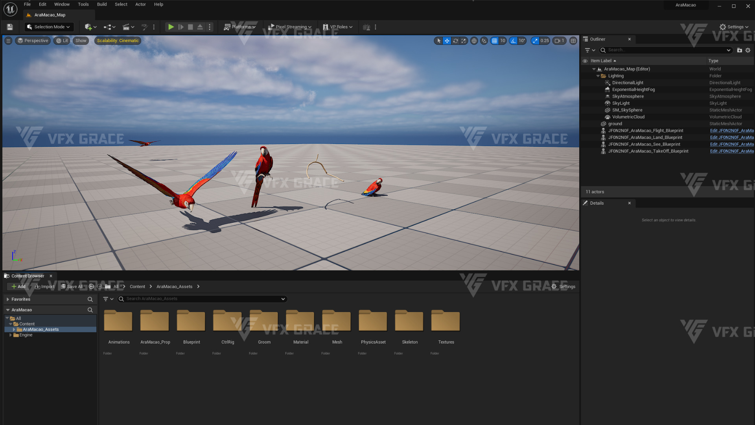The width and height of the screenshot is (755, 425).
Task: Start Play in Editor with green play button
Action: [171, 27]
